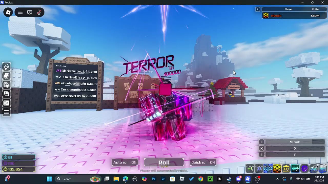Unmute the microphone in the Roblox top bar
Viewport: 328px width, 184px height.
39,12
